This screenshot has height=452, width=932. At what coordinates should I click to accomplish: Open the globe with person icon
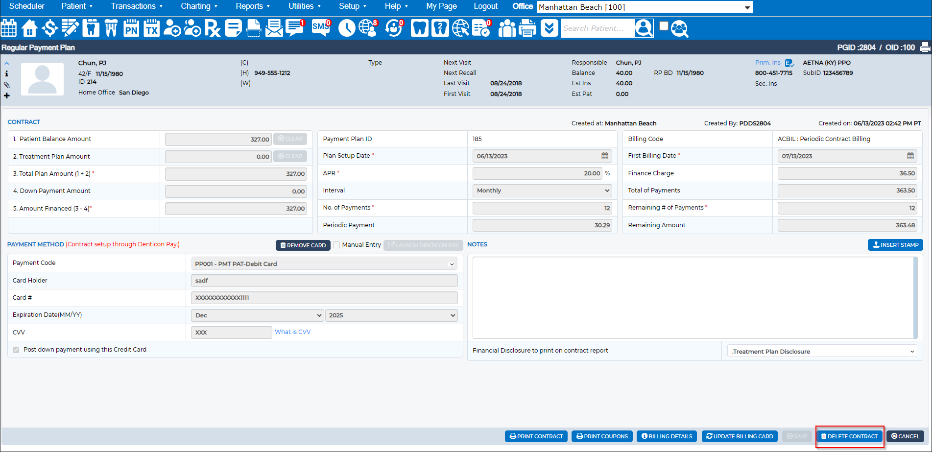pos(368,28)
